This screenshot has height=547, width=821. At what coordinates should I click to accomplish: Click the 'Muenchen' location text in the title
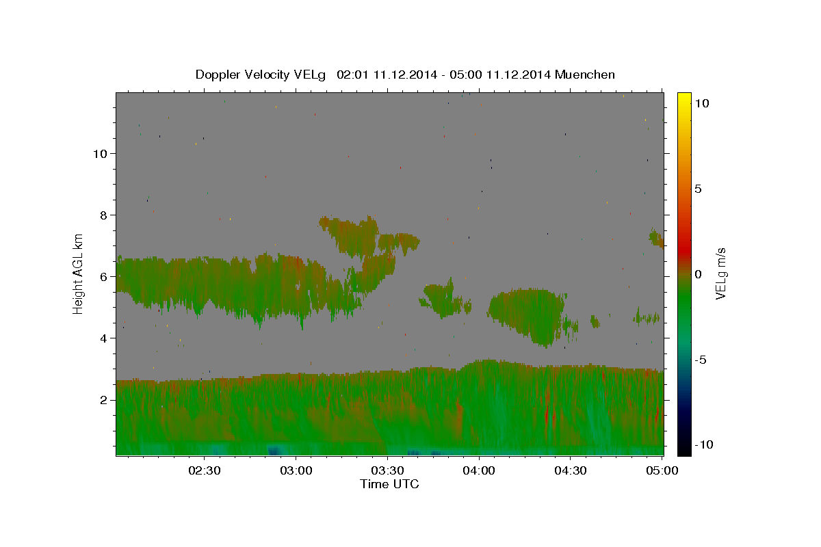tap(585, 75)
